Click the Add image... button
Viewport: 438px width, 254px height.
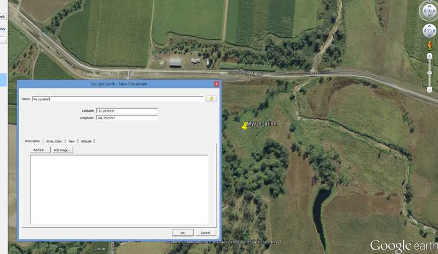[62, 150]
